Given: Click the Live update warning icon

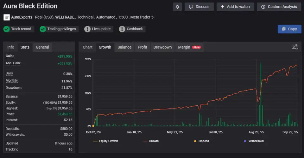Looking at the screenshot, I should tap(87, 29).
